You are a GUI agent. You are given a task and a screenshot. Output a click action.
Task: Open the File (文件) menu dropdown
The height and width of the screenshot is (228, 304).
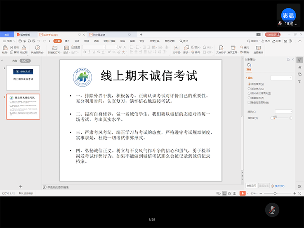(10, 41)
